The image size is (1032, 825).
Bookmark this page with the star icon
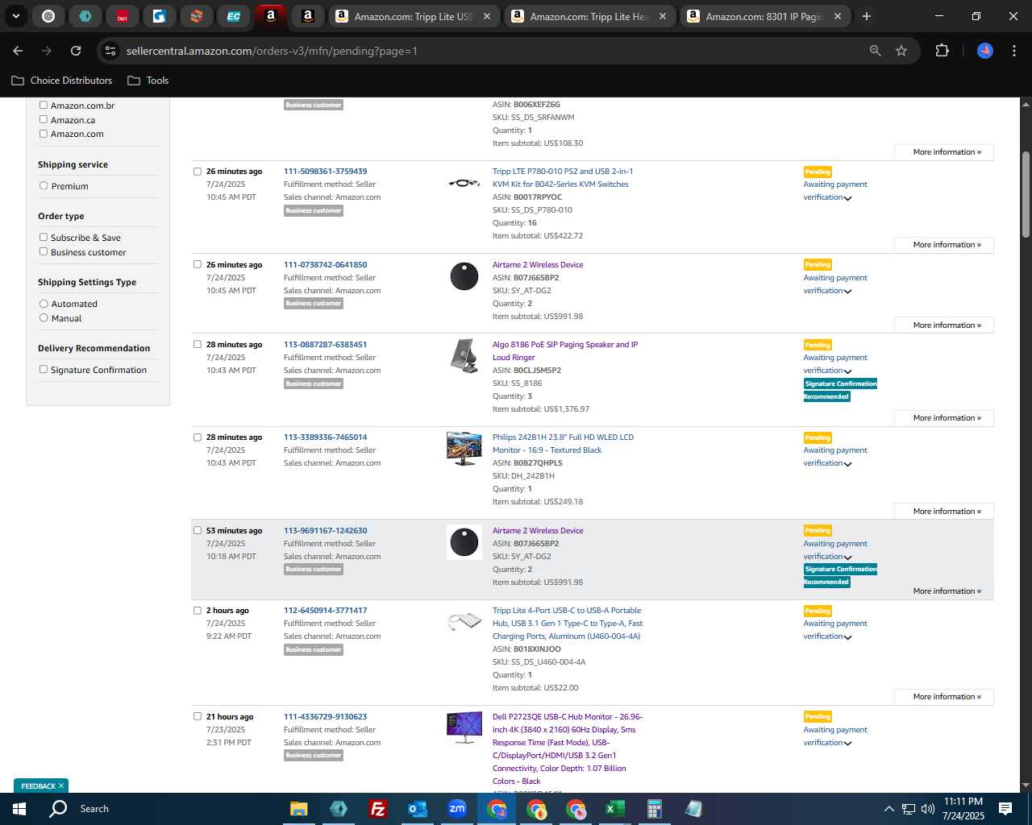tap(901, 51)
